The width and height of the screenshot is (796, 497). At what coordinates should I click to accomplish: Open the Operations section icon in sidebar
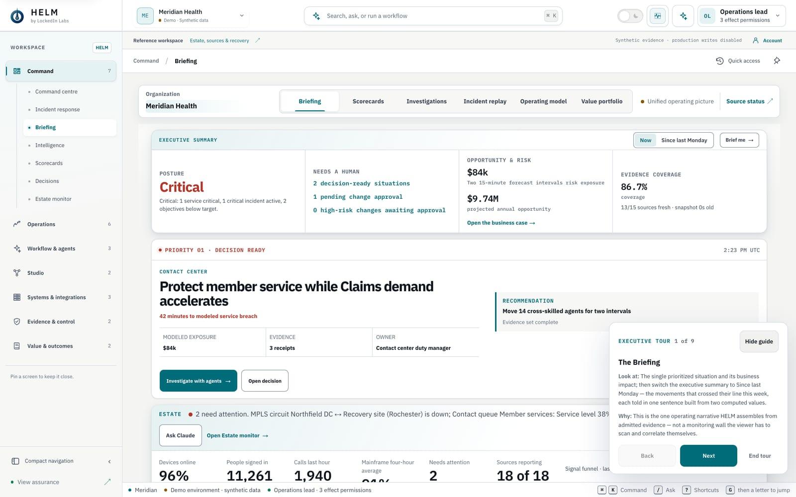pos(17,224)
